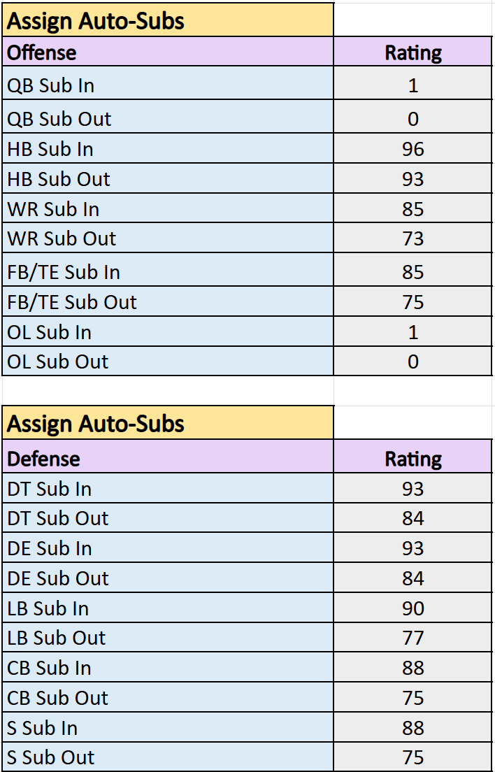Click the FB/TE Sub Out rating cell
The width and height of the screenshot is (495, 772).
click(412, 302)
